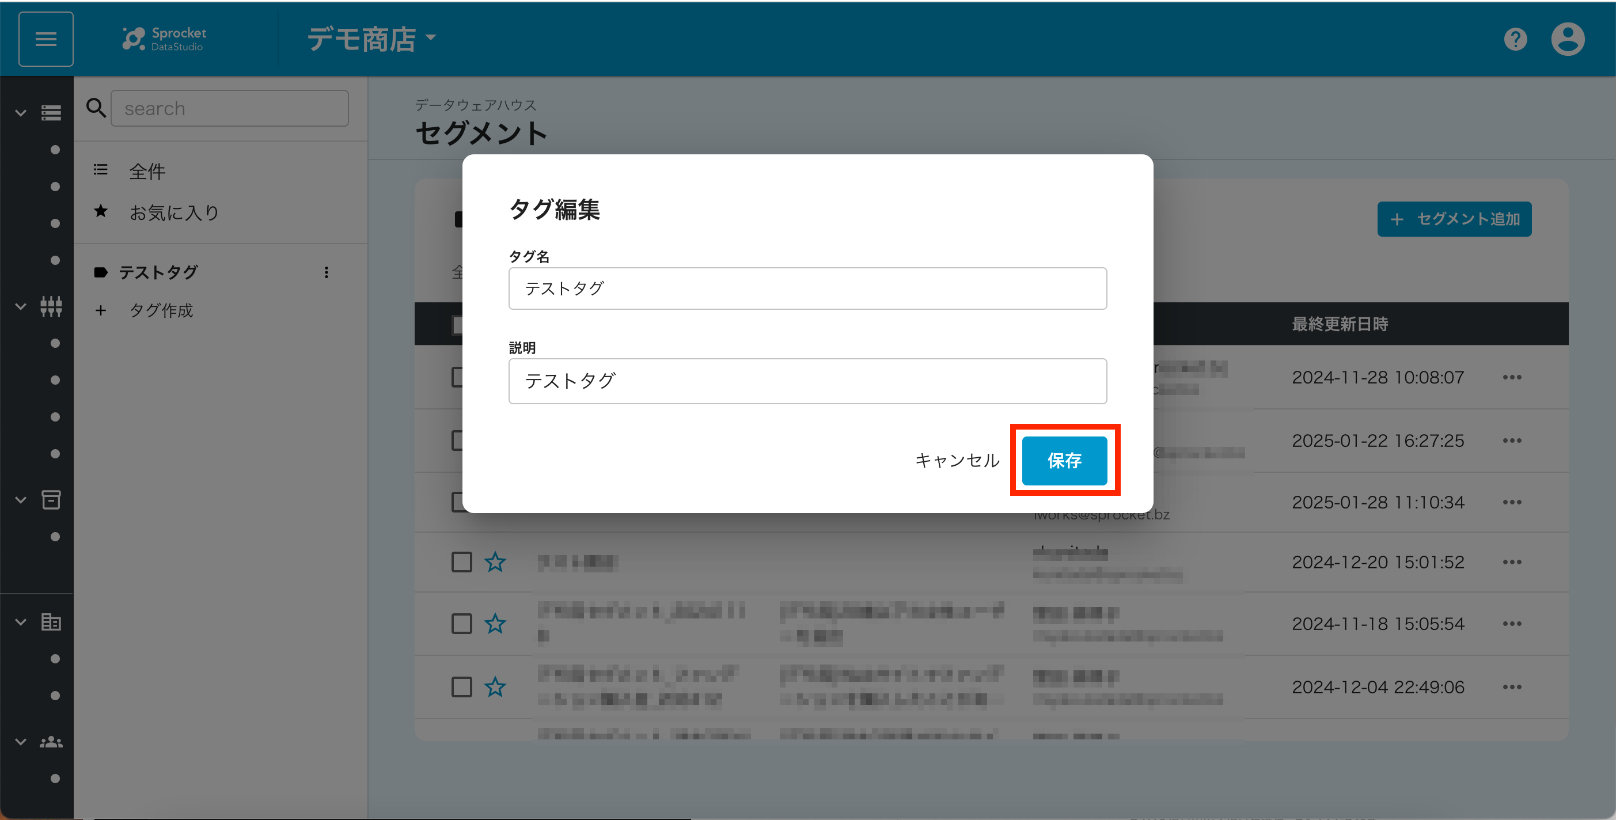The height and width of the screenshot is (820, 1616).
Task: Click the sidebar search magnifier icon
Action: (96, 108)
